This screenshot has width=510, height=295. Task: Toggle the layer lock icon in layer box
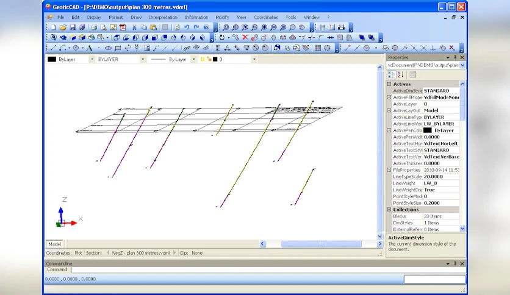209,59
